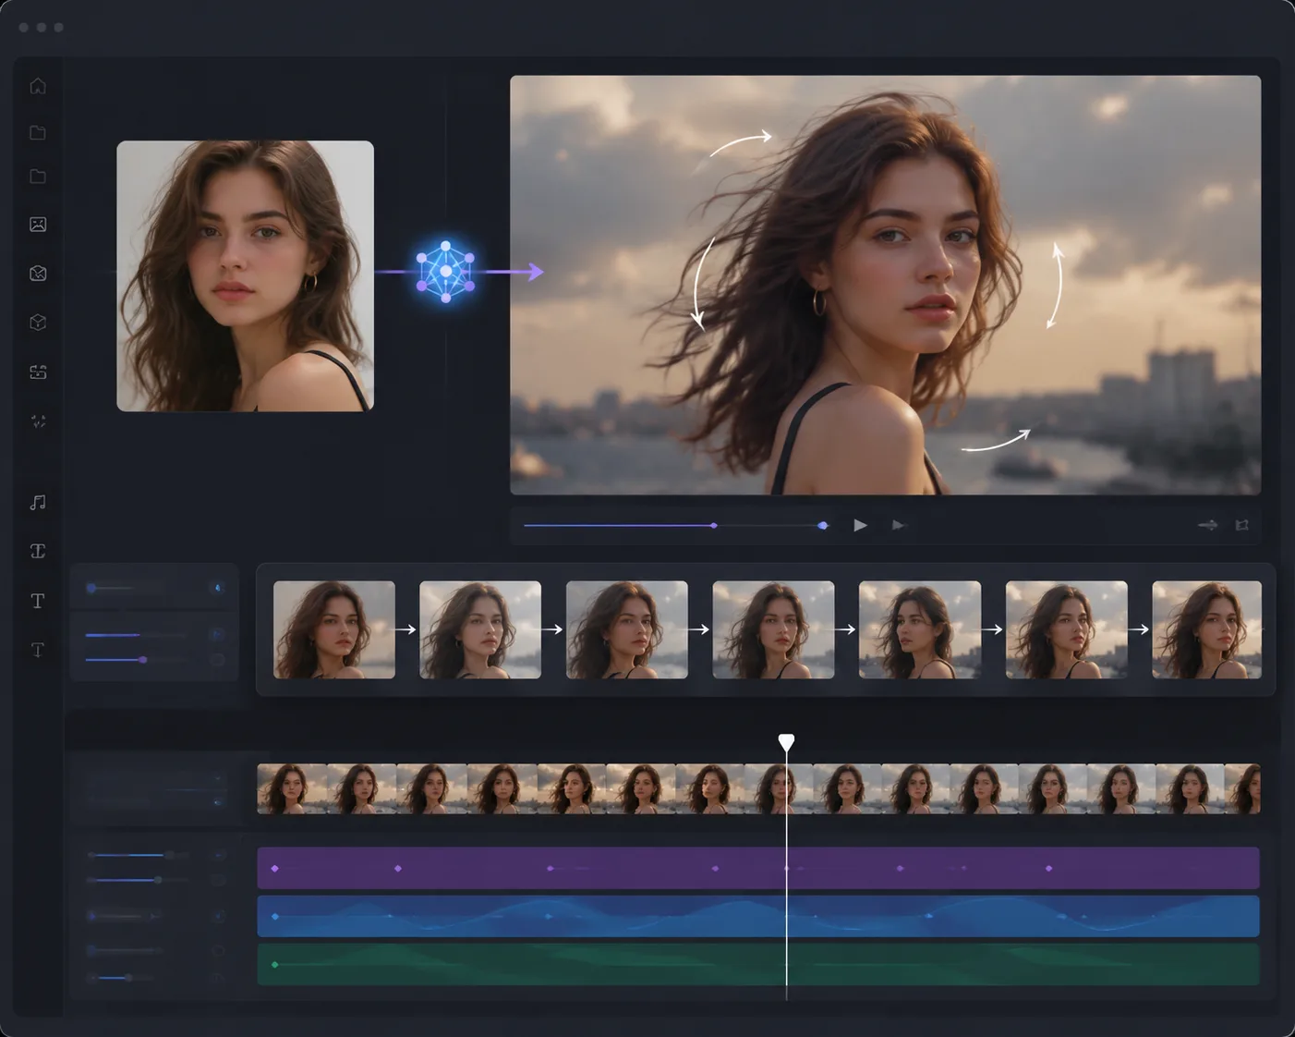Click the crop frame icon at the player bar's far right
The height and width of the screenshot is (1037, 1295).
coord(1242,525)
